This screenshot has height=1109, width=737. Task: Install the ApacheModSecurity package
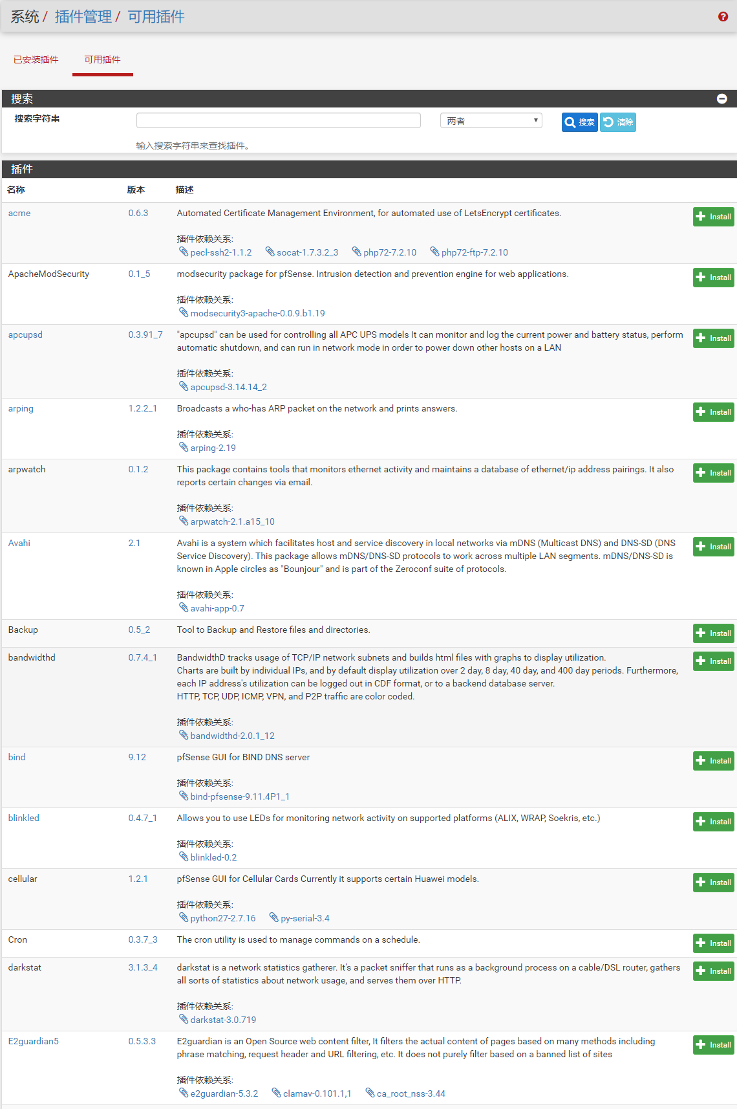tap(713, 278)
